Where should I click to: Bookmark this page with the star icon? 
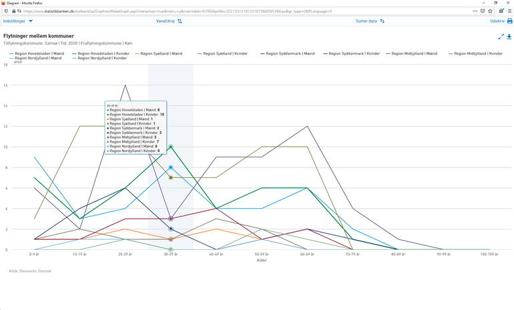pyautogui.click(x=490, y=11)
